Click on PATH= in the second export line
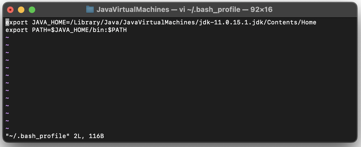 tap(41, 30)
